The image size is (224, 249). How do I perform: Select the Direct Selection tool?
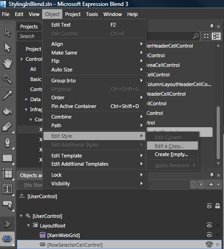7,48
